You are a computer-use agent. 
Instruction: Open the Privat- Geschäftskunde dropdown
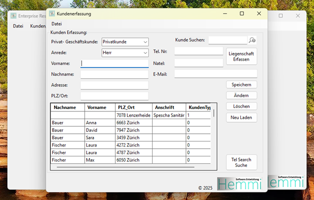[125, 42]
